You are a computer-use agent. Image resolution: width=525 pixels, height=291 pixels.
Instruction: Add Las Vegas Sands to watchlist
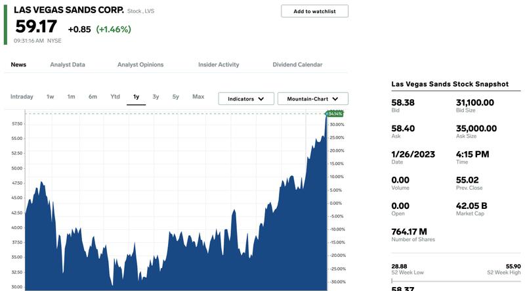click(x=314, y=11)
